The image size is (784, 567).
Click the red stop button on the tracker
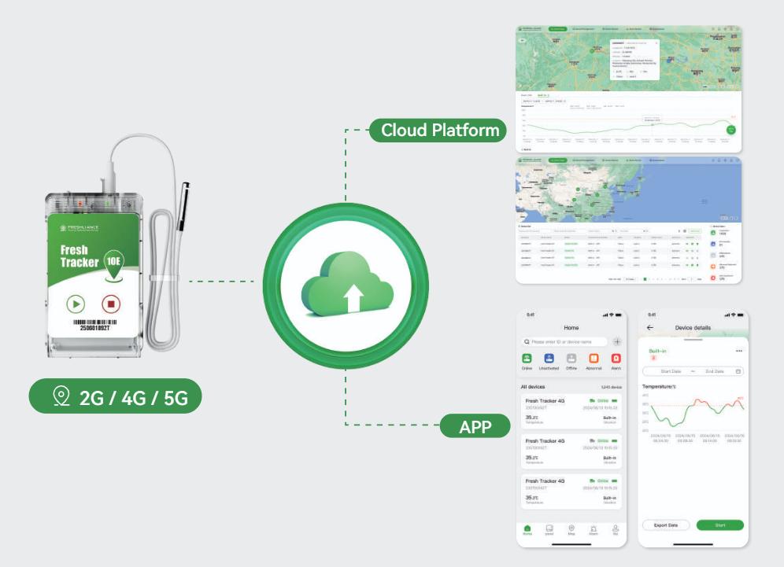coord(111,304)
